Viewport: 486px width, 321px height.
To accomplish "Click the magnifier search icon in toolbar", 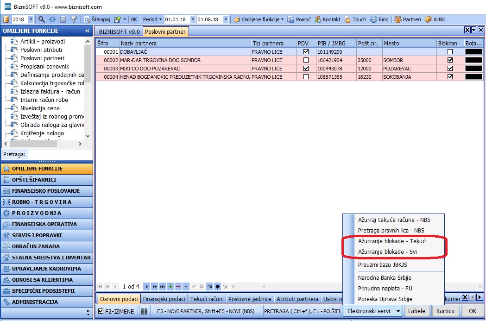I will pyautogui.click(x=42, y=19).
